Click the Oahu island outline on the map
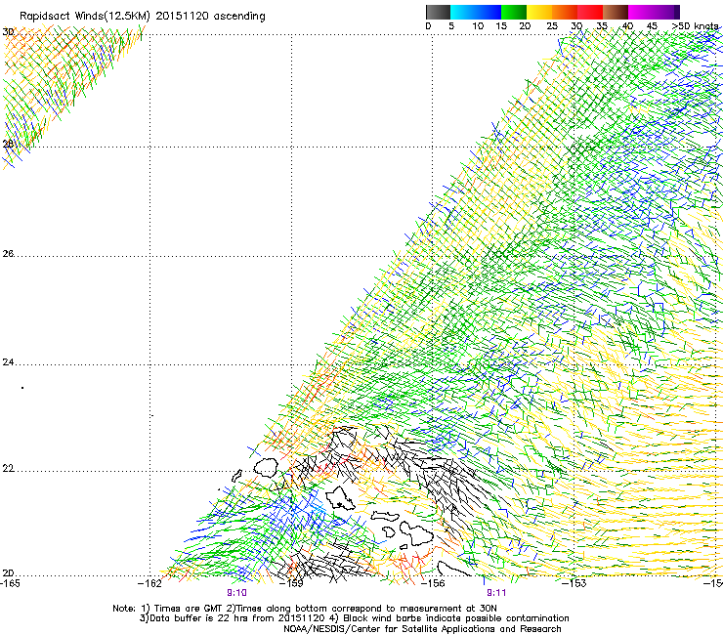This screenshot has width=723, height=635. 340,498
